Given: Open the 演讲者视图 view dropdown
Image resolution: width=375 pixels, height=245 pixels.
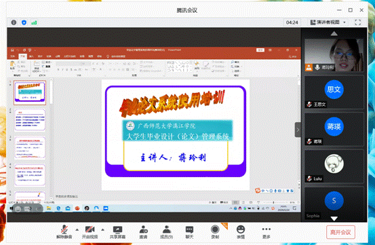Looking at the screenshot, I should pos(328,22).
